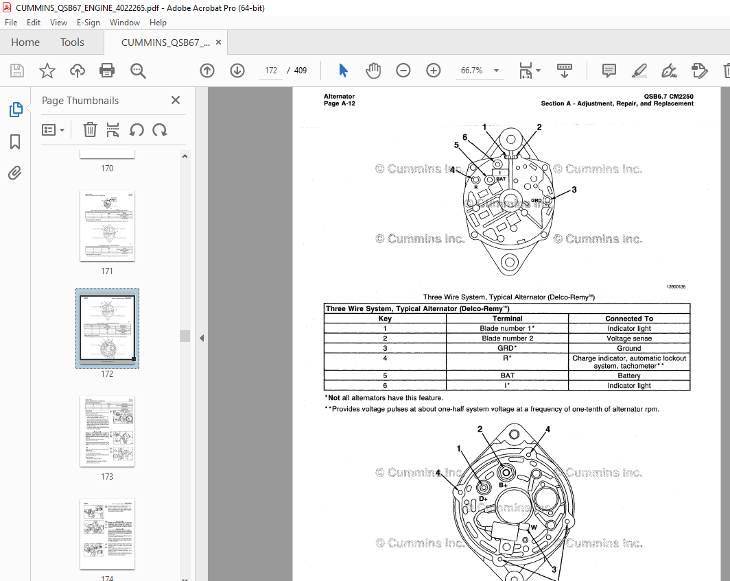Open the View menu
Image resolution: width=730 pixels, height=581 pixels.
point(58,23)
